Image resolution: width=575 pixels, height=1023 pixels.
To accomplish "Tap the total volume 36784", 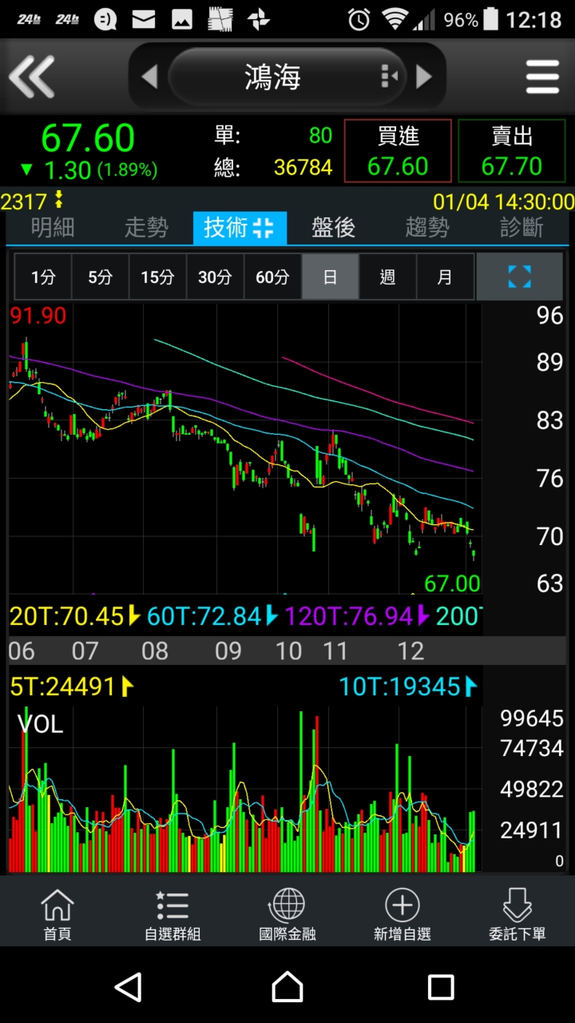I will 303,167.
